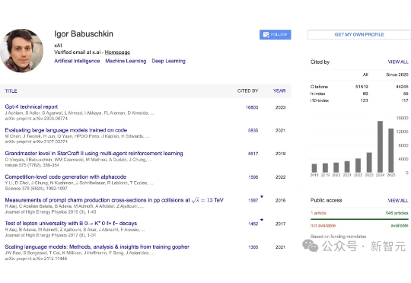411x283 pixels.
Task: Click asterisk beside lepton universality citation count
Action: pyautogui.click(x=262, y=220)
